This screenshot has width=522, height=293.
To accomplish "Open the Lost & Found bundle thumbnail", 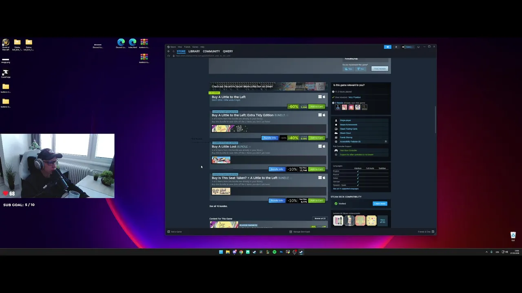I will click(221, 160).
